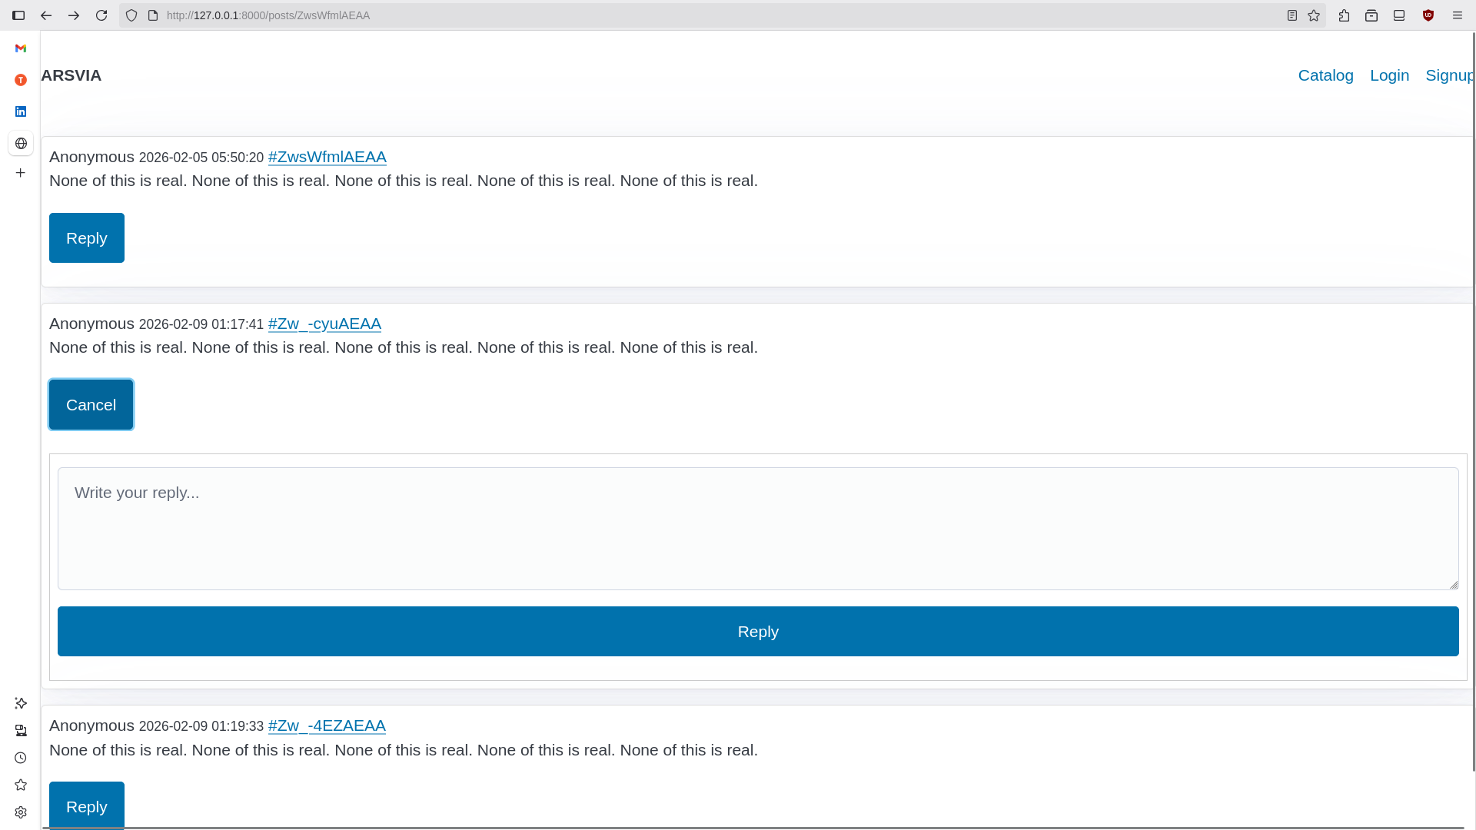1476x830 pixels.
Task: Bookmark this page with the star
Action: click(x=1314, y=15)
